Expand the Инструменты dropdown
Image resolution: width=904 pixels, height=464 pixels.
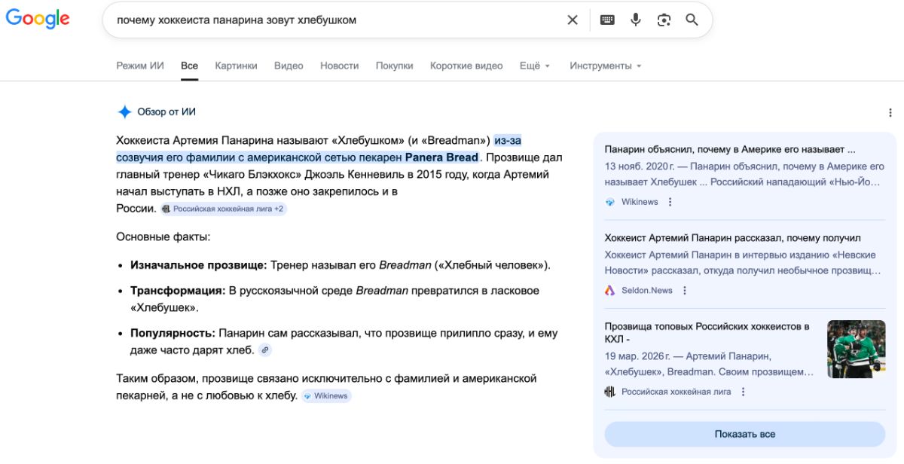pyautogui.click(x=605, y=66)
